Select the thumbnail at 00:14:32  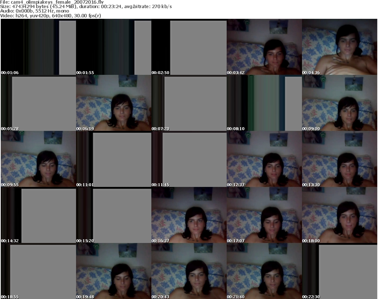click(x=38, y=215)
